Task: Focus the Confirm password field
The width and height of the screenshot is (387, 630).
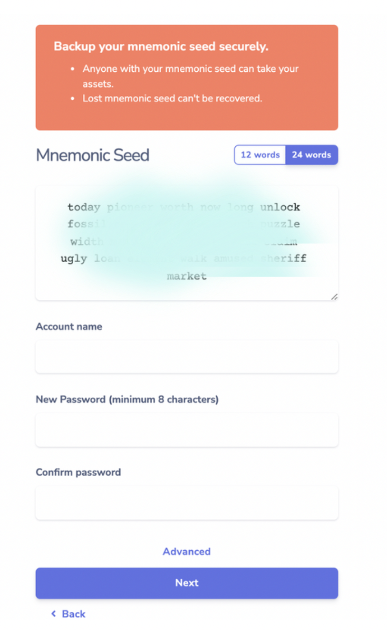Action: pos(186,503)
